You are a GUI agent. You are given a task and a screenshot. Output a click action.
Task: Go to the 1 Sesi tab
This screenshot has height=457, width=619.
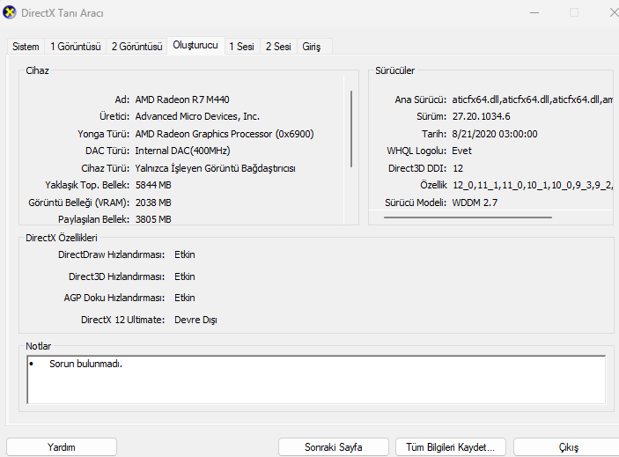(x=241, y=47)
